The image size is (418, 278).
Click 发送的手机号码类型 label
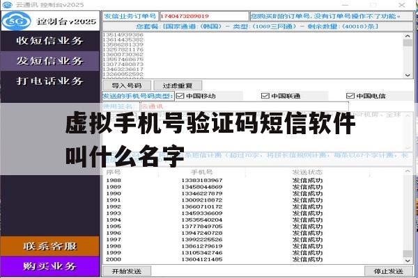[139, 96]
